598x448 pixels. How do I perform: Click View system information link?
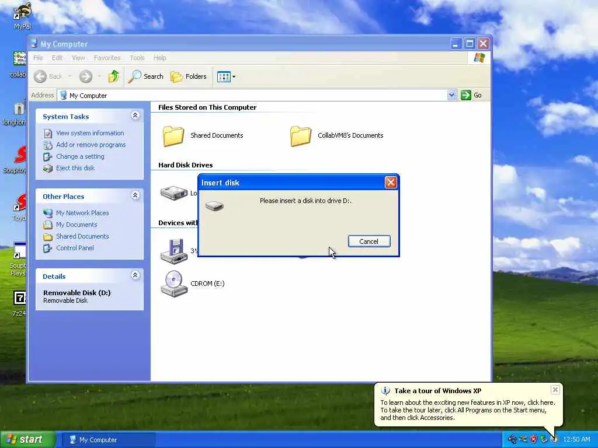pos(90,133)
